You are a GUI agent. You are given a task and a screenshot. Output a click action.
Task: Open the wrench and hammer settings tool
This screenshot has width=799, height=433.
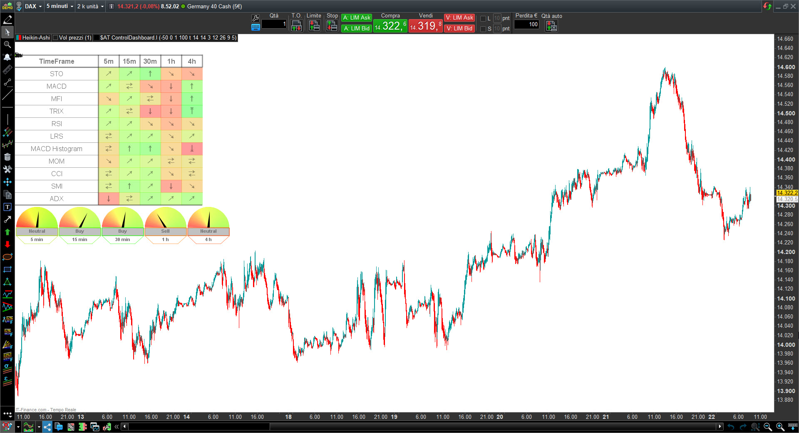tap(7, 169)
